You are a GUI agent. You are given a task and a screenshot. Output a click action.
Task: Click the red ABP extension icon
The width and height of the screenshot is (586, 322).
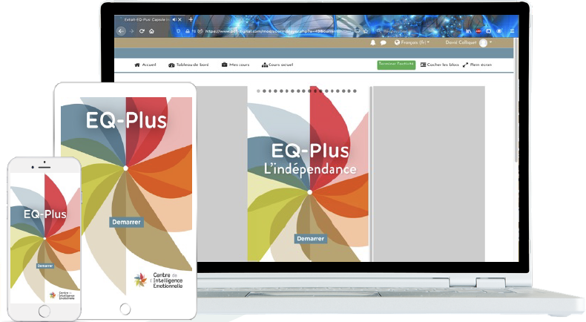pyautogui.click(x=478, y=31)
